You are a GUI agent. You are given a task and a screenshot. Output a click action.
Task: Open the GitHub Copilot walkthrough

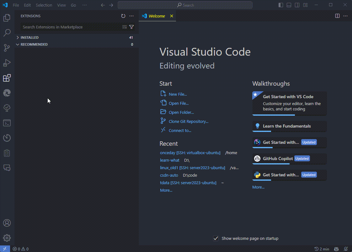point(290,159)
